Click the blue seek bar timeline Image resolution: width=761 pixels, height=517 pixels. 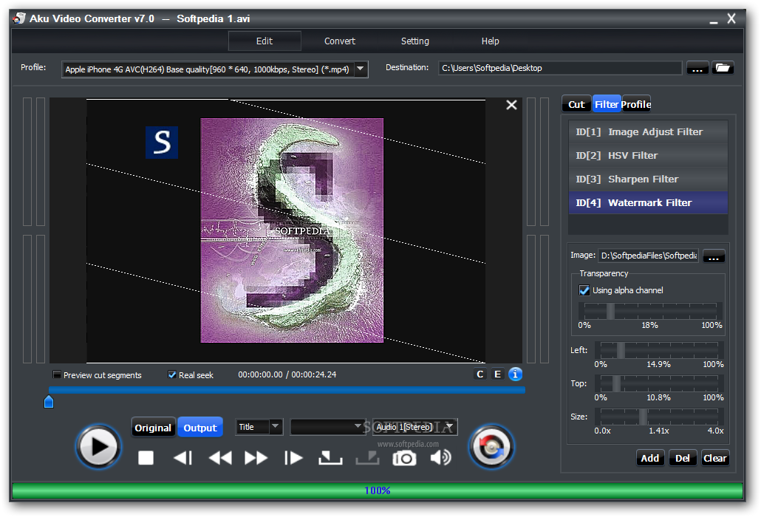tap(287, 390)
